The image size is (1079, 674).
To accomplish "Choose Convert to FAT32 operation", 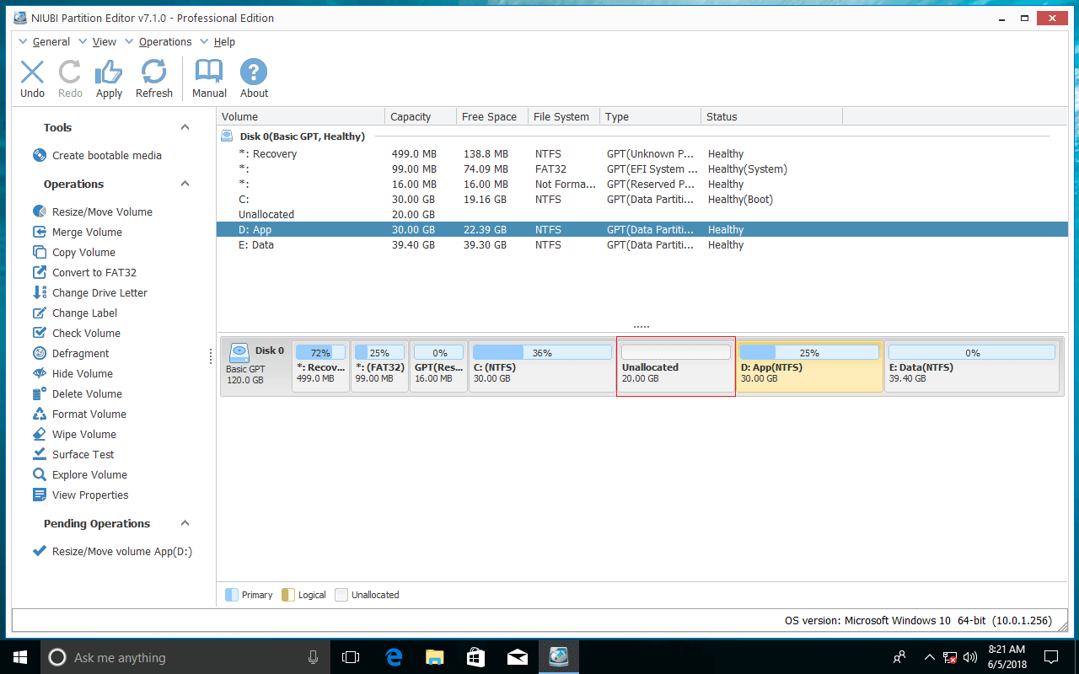I will pos(83,272).
